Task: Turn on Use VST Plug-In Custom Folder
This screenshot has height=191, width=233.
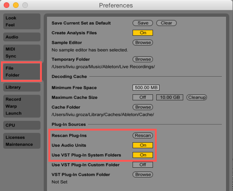Action: pos(143,165)
